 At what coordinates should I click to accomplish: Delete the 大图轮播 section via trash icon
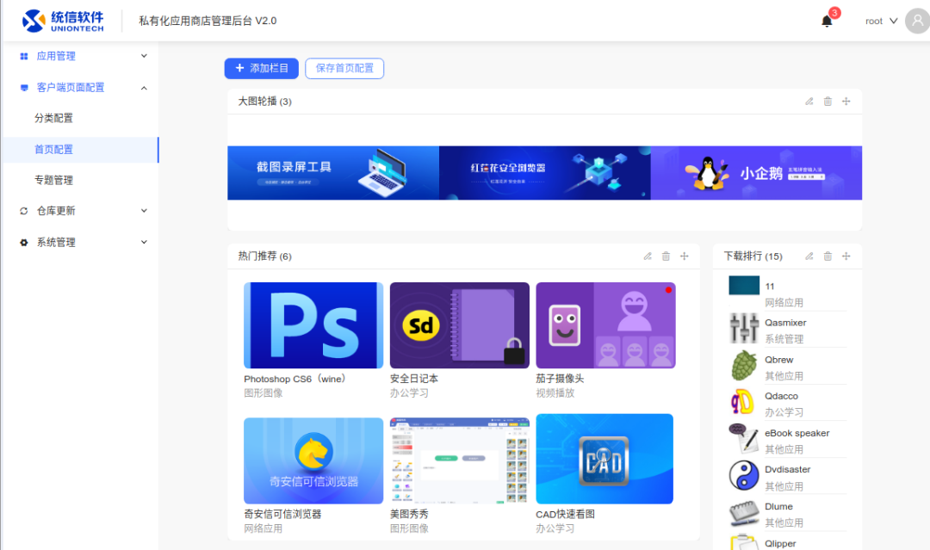[828, 102]
